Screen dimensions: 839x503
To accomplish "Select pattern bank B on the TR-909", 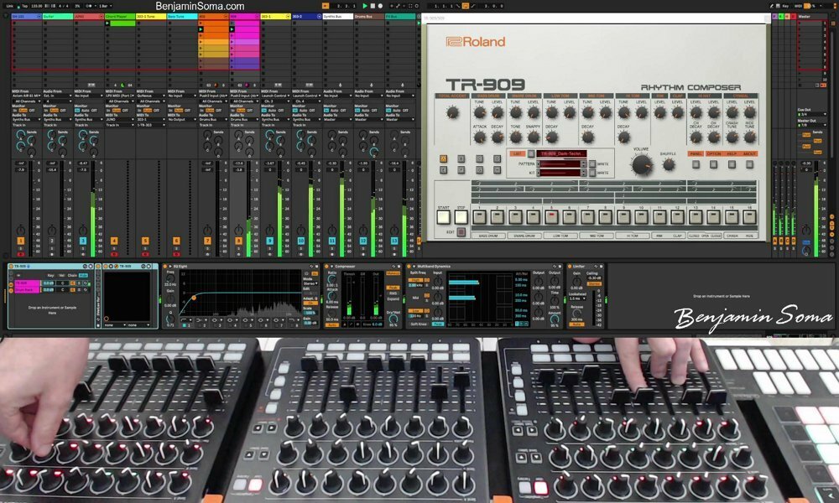I will pyautogui.click(x=461, y=158).
